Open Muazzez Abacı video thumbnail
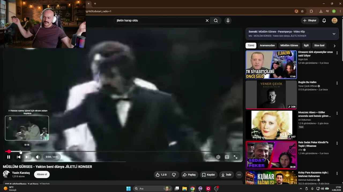 pyautogui.click(x=271, y=125)
